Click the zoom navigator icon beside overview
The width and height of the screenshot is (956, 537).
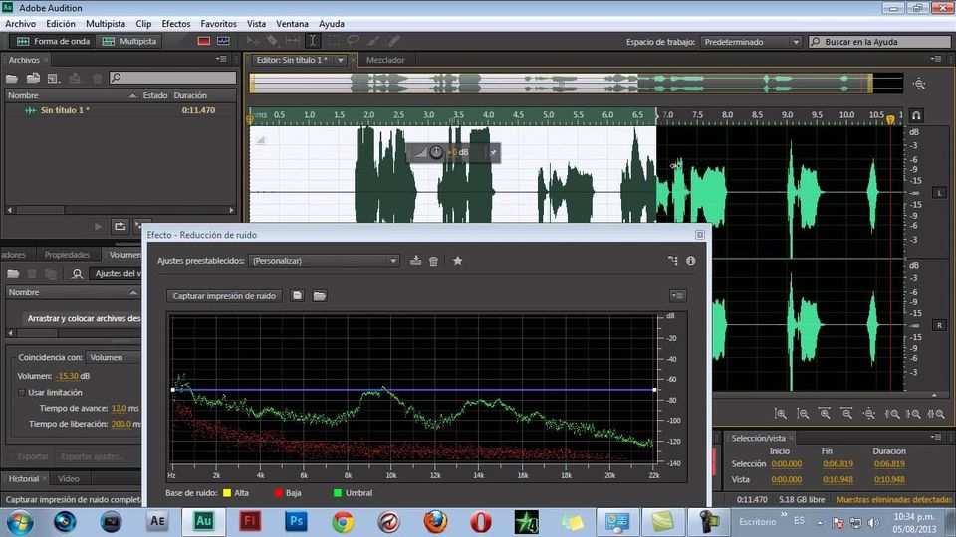click(919, 84)
